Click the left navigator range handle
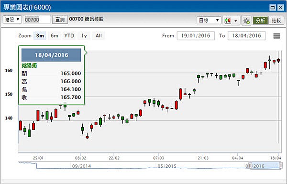This screenshot has height=184, width=287. click(250, 165)
